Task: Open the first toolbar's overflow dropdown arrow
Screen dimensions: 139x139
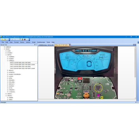Action: tap(9, 40)
